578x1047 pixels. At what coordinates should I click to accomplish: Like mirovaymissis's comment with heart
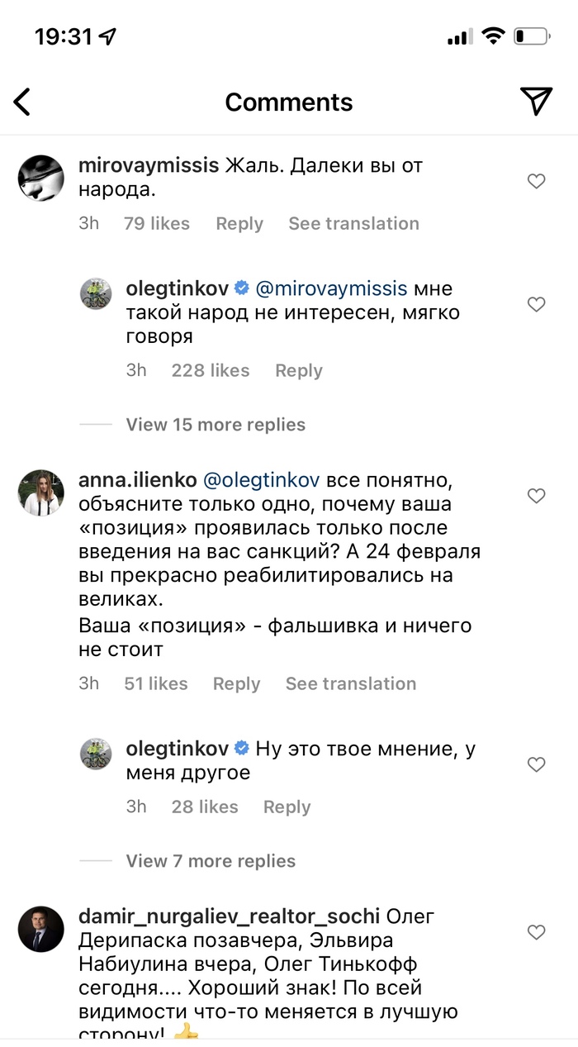pos(537,181)
